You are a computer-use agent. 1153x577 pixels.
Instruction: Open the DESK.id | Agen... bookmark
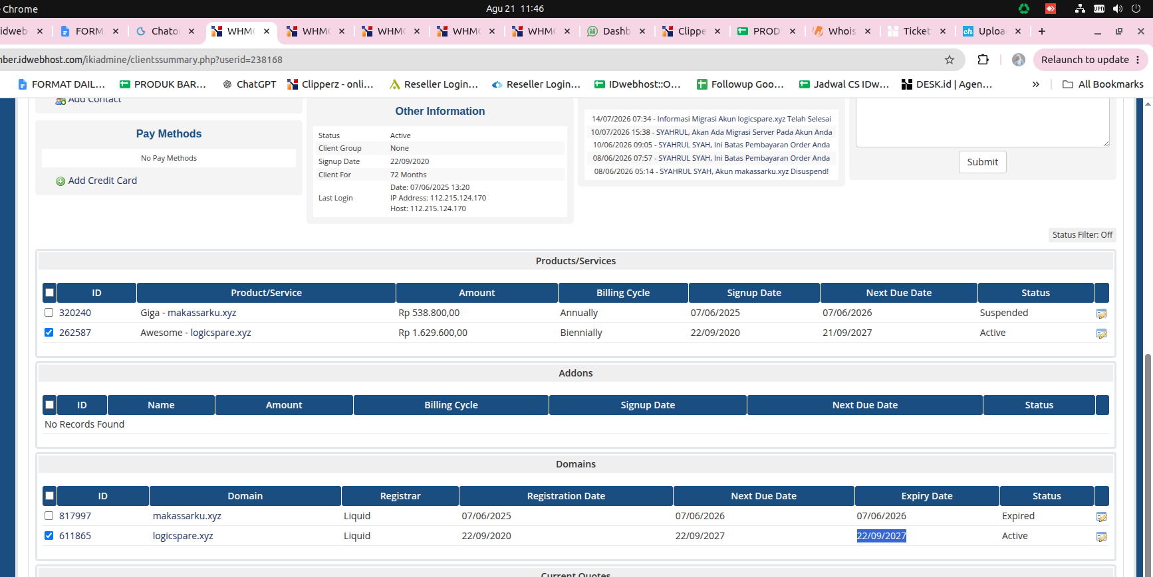coord(947,84)
